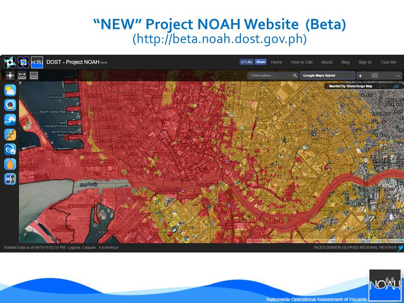Click the CORDERO COMPOUND map label
404x303 pixels.
pos(381,162)
